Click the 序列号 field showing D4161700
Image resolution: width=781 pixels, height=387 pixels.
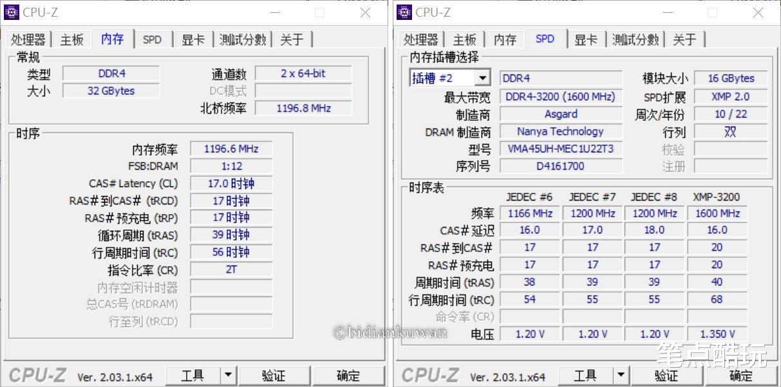pos(560,166)
